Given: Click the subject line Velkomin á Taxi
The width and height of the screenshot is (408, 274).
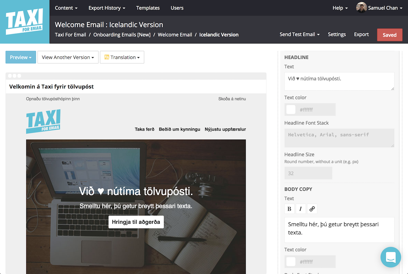Looking at the screenshot, I should pos(51,86).
